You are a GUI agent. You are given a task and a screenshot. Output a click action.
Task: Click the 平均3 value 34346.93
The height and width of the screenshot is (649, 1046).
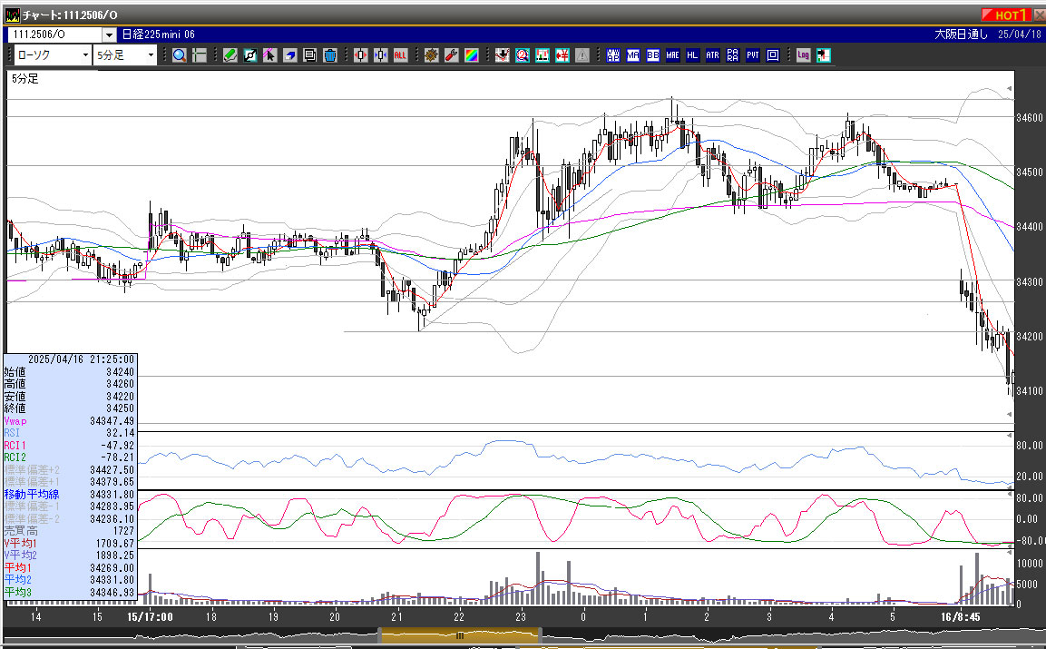tap(112, 592)
